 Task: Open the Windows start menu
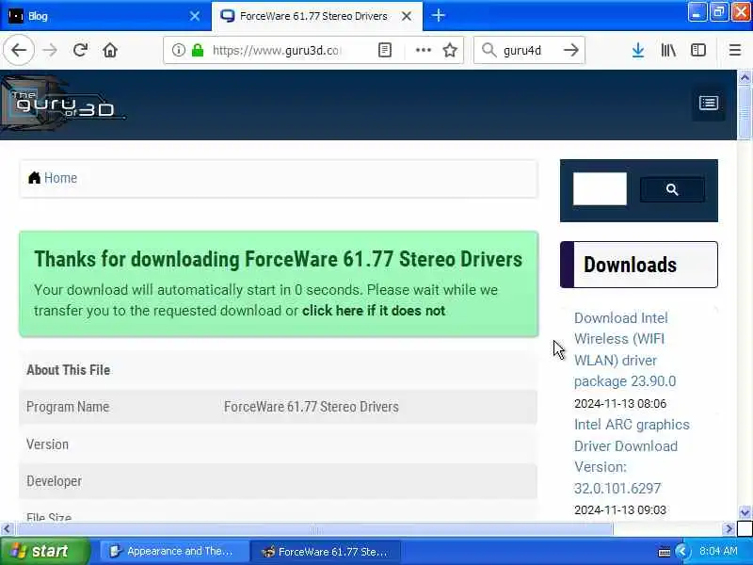(44, 551)
